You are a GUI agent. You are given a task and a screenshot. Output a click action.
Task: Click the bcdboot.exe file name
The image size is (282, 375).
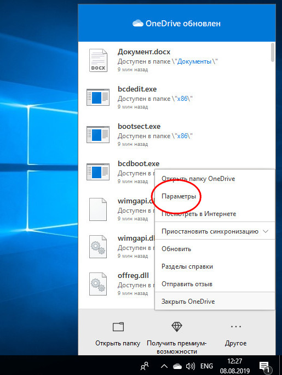tap(139, 164)
